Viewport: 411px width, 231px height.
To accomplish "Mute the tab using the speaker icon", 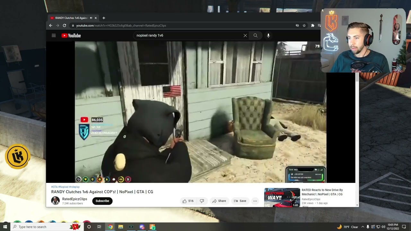I will (91, 18).
